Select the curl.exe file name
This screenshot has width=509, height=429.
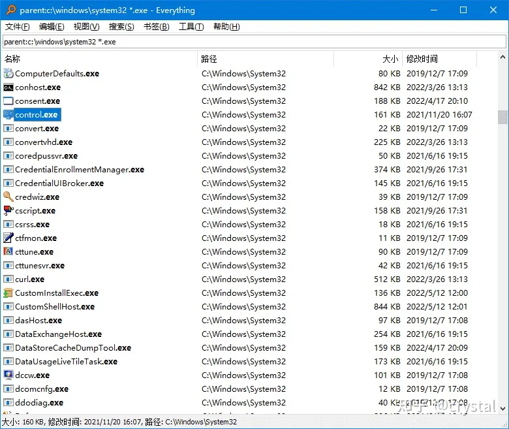[x=29, y=279]
